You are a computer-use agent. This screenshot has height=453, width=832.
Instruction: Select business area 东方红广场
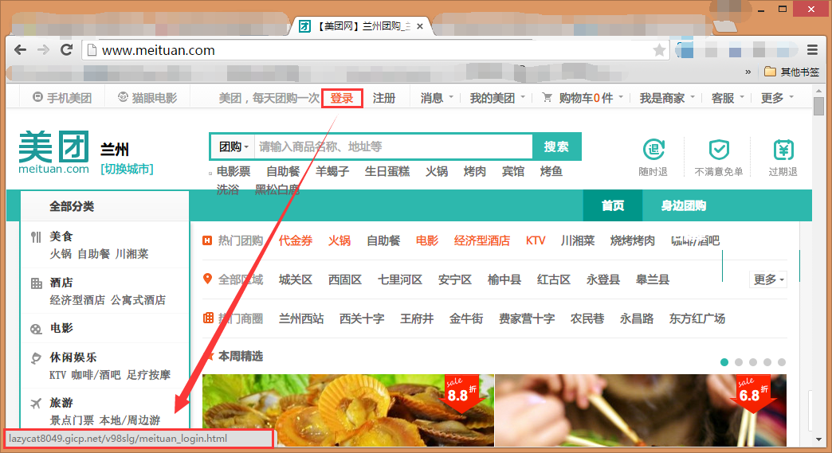pyautogui.click(x=697, y=319)
